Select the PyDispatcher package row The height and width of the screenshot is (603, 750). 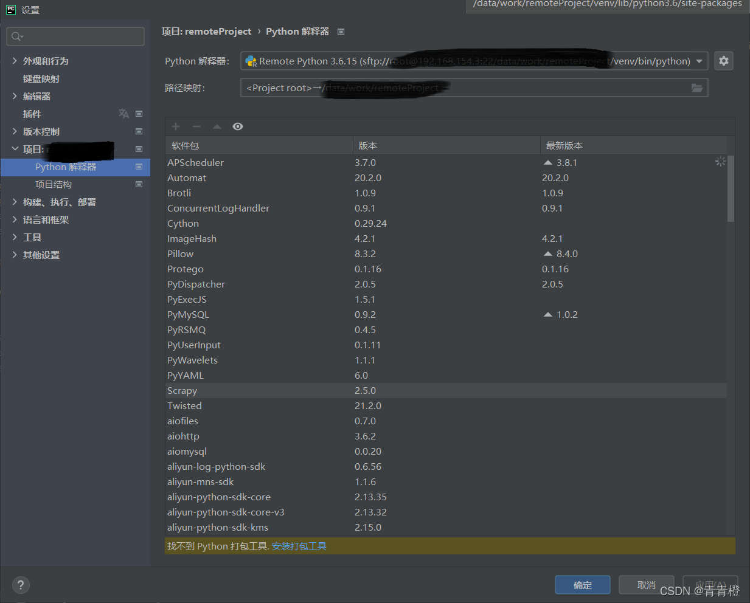click(446, 284)
